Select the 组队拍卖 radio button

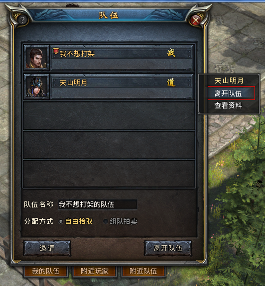tap(106, 222)
